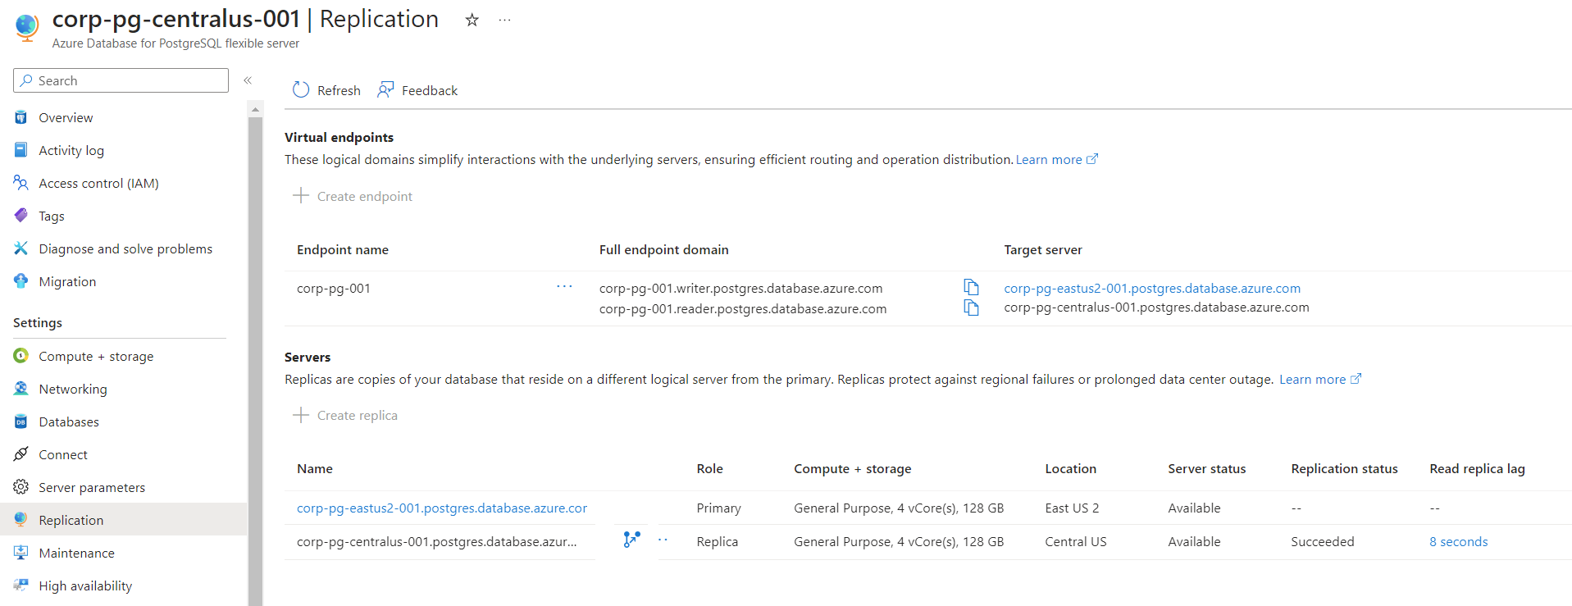Click the 8 seconds read replica lag link

[1458, 541]
